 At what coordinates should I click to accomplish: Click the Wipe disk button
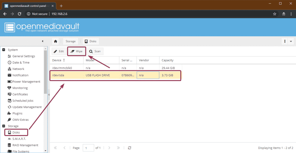pyautogui.click(x=77, y=51)
